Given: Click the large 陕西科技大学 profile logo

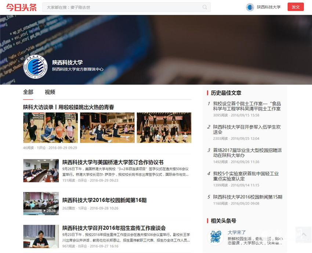Looking at the screenshot, I should [35, 68].
